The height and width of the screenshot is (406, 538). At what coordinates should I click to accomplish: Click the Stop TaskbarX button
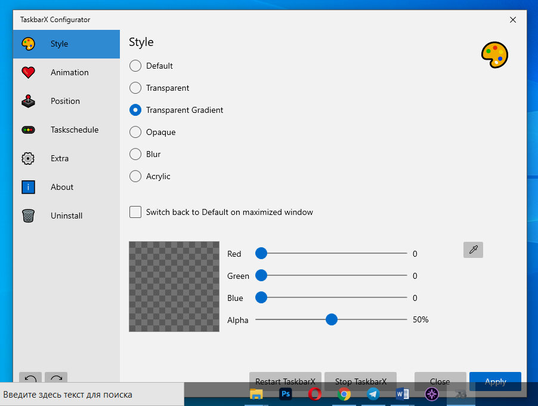point(361,382)
